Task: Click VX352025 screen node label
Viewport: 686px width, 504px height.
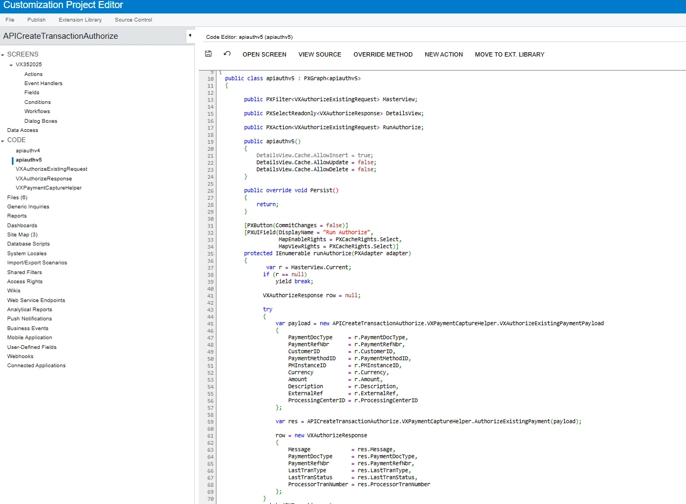Action: tap(29, 65)
